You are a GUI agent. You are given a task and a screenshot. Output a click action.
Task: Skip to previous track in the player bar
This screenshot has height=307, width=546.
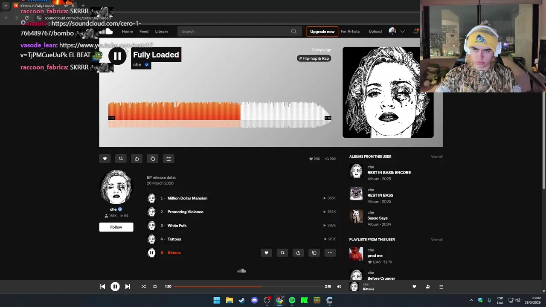pyautogui.click(x=102, y=287)
